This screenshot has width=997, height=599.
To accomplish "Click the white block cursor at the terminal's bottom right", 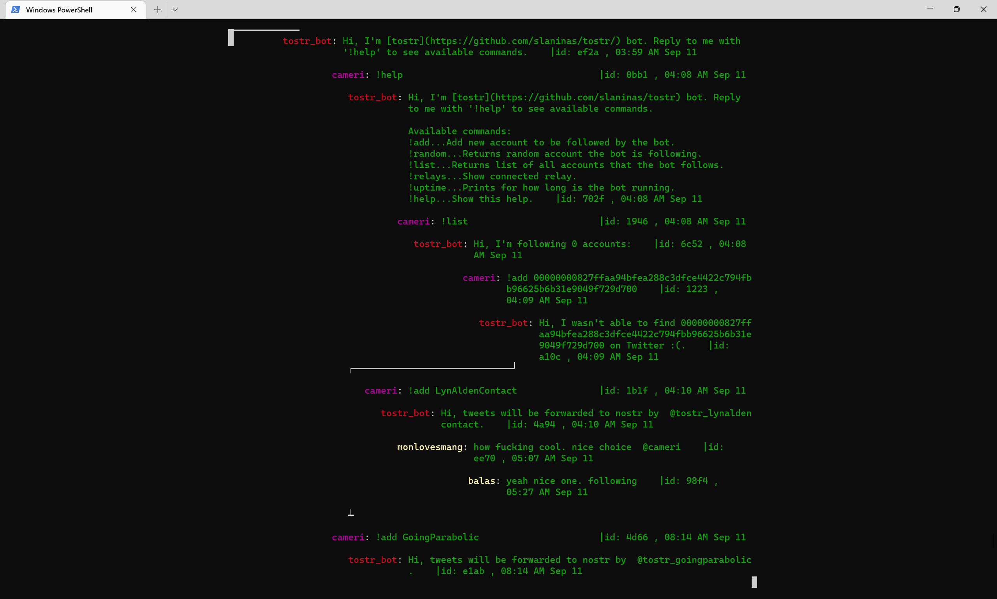I will point(754,582).
